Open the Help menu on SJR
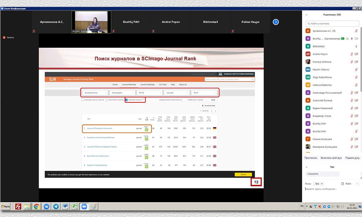362x217 pixels. [x=173, y=85]
